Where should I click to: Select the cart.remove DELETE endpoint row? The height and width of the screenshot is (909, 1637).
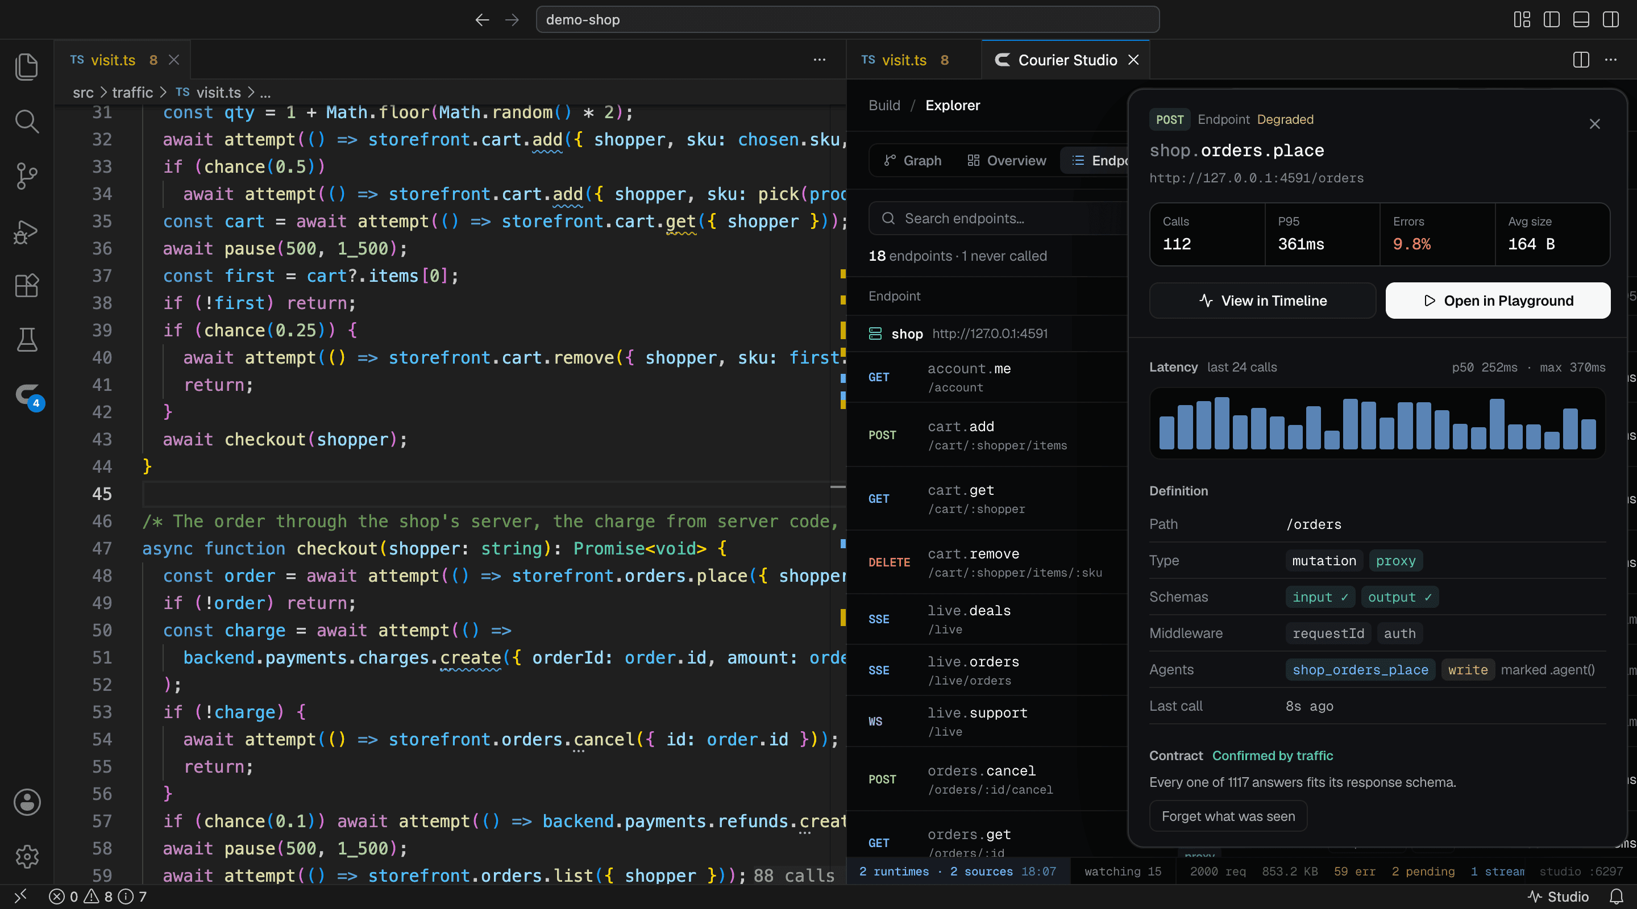(988, 562)
